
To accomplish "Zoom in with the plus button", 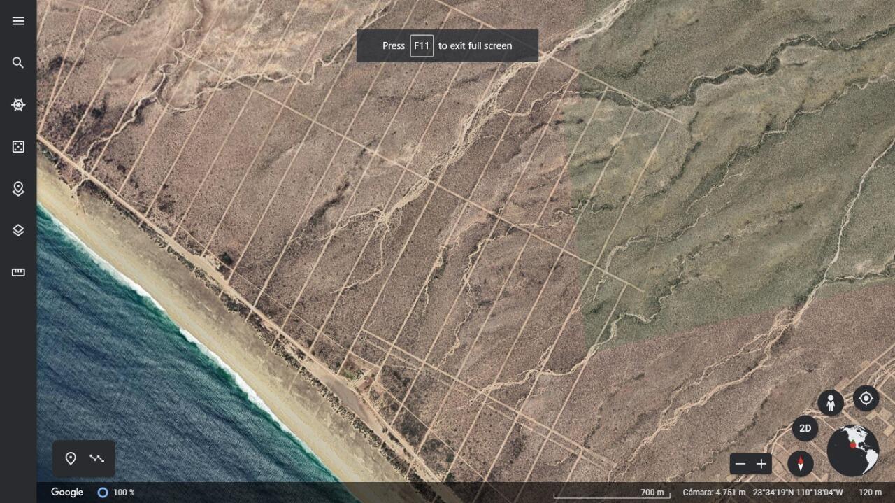I will [x=761, y=463].
